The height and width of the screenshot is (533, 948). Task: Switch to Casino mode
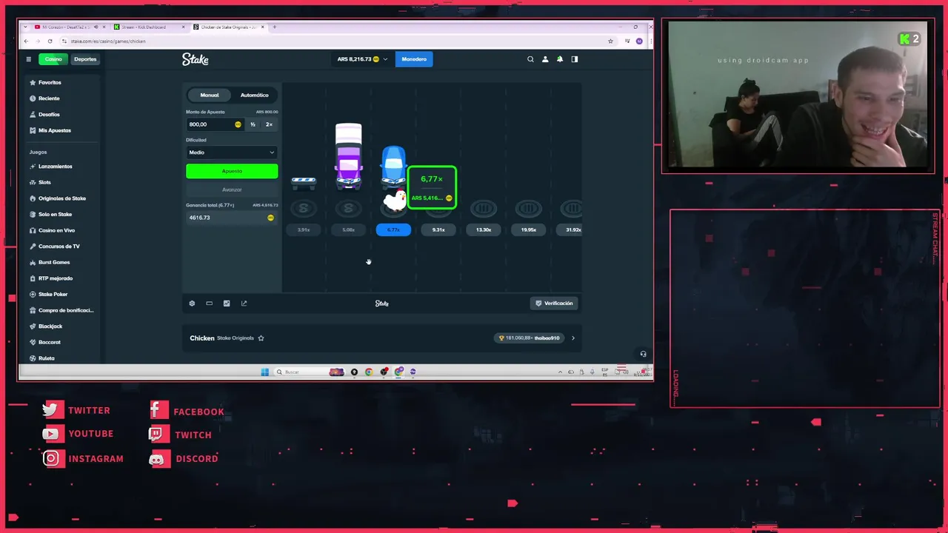pyautogui.click(x=53, y=59)
